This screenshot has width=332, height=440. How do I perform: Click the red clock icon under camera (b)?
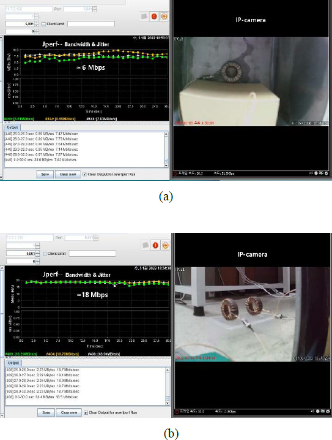177,412
